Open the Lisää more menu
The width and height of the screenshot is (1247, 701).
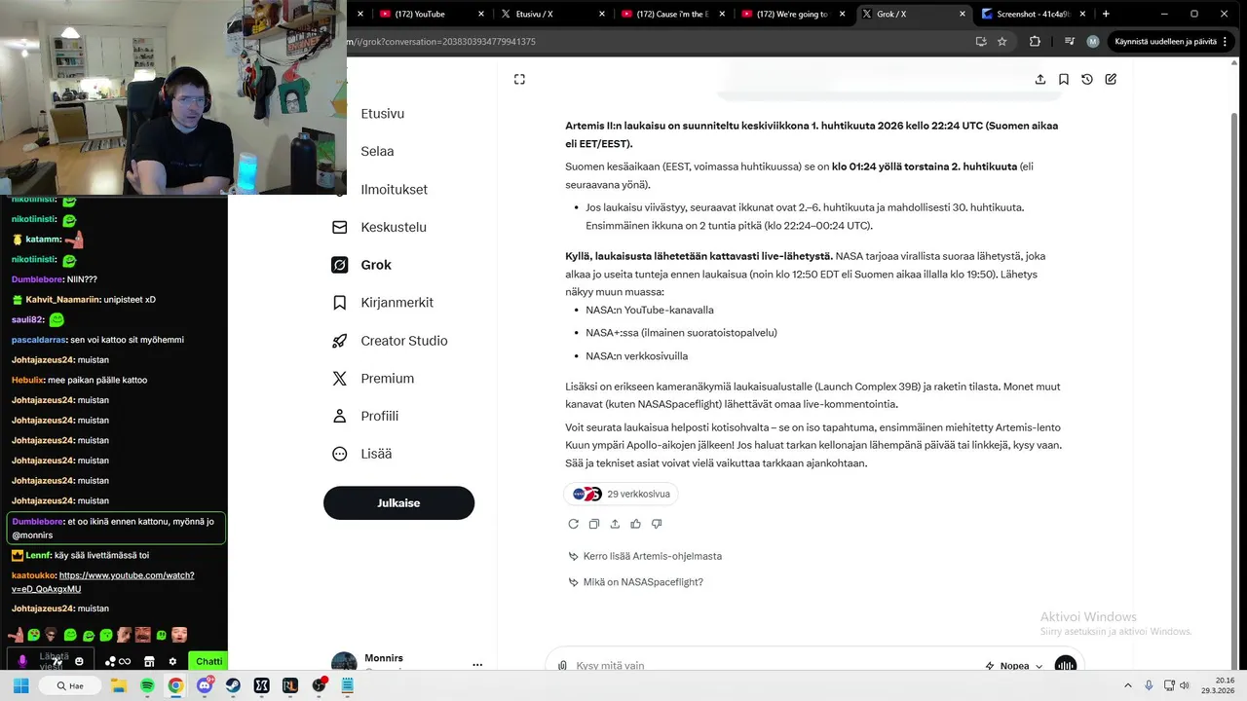(361, 454)
